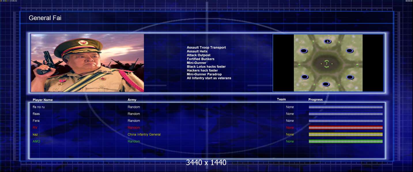Viewport: 413px width, 172px height.
Task: Click the 17:05:42 clock readout
Action: click(x=14, y=1)
